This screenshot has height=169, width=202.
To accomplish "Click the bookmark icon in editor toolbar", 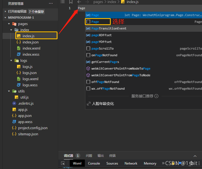I will tap(71, 2).
